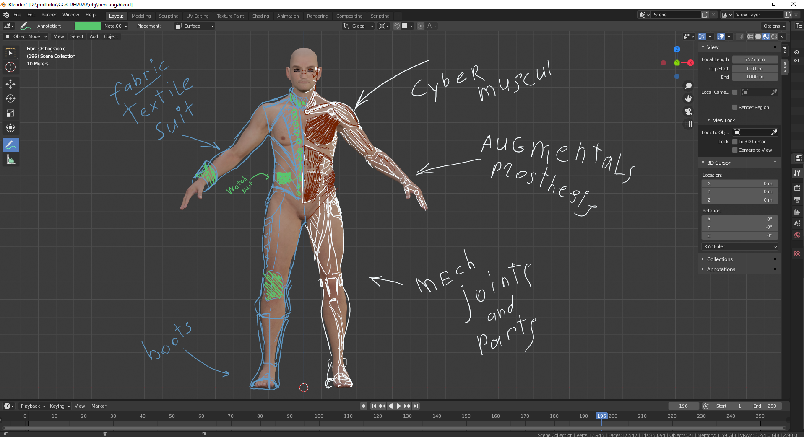Open the Playback popover
The height and width of the screenshot is (437, 804).
tap(33, 406)
